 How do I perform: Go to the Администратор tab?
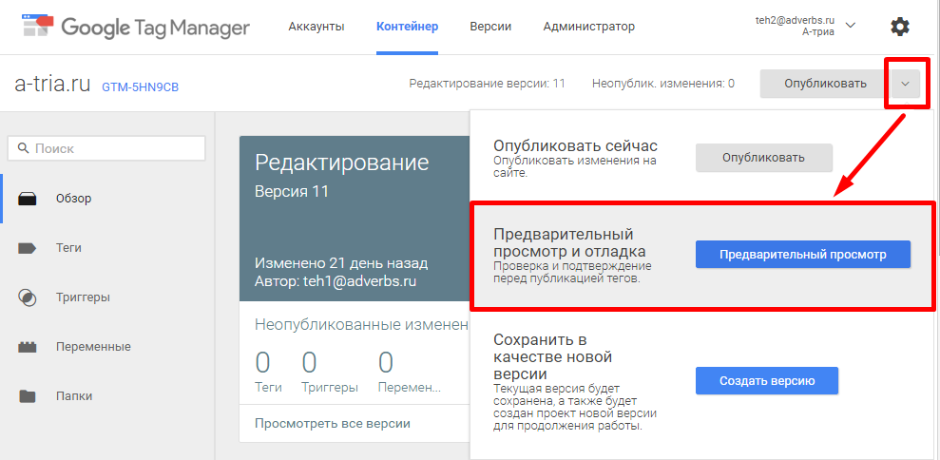(588, 27)
